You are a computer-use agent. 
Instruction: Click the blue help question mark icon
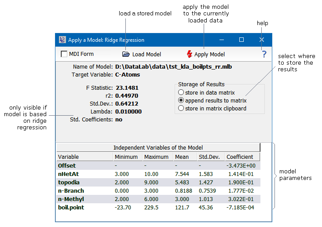[x=264, y=55]
